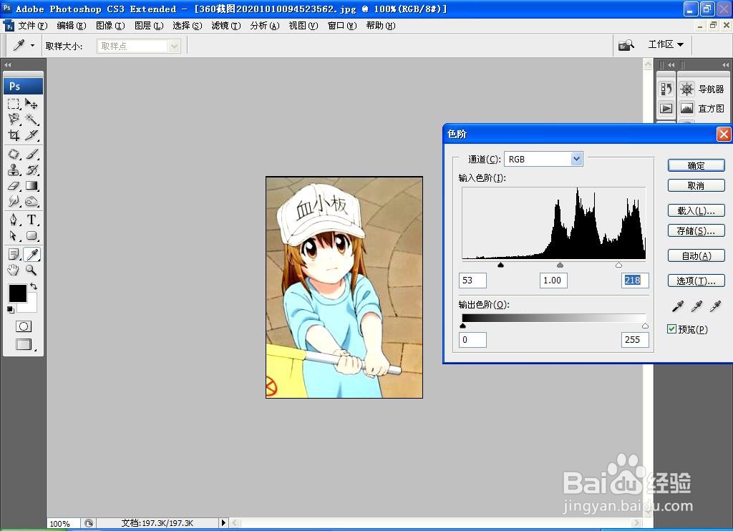This screenshot has width=733, height=531.
Task: Open the Histogram (直方图) panel
Action: tap(702, 109)
